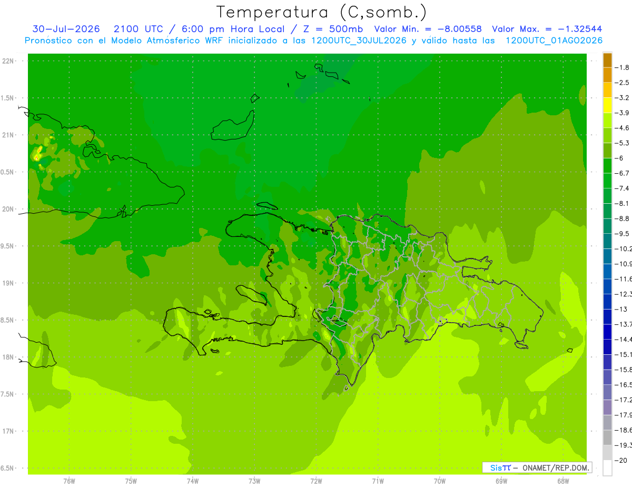Screen dimensions: 632x488
Task: Click the 'Valor Min. = -8.00558' value
Action: 428,29
